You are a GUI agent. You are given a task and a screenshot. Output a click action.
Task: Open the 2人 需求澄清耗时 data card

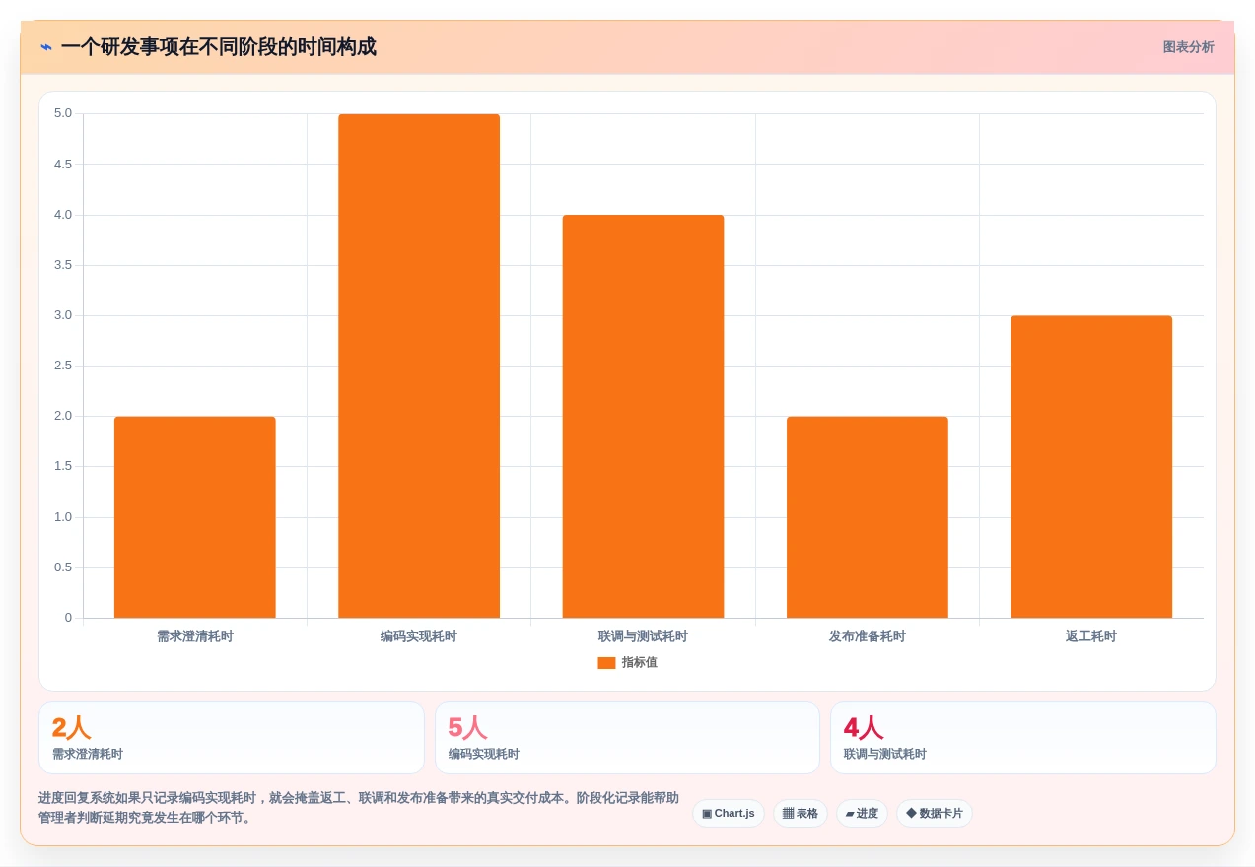[232, 738]
